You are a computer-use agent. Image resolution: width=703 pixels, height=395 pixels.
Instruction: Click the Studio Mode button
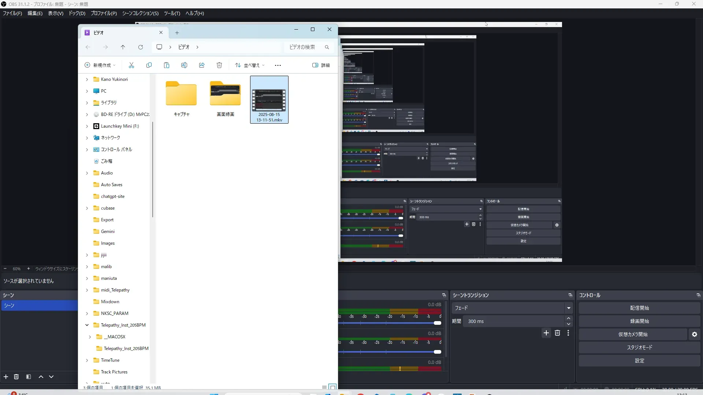point(639,347)
